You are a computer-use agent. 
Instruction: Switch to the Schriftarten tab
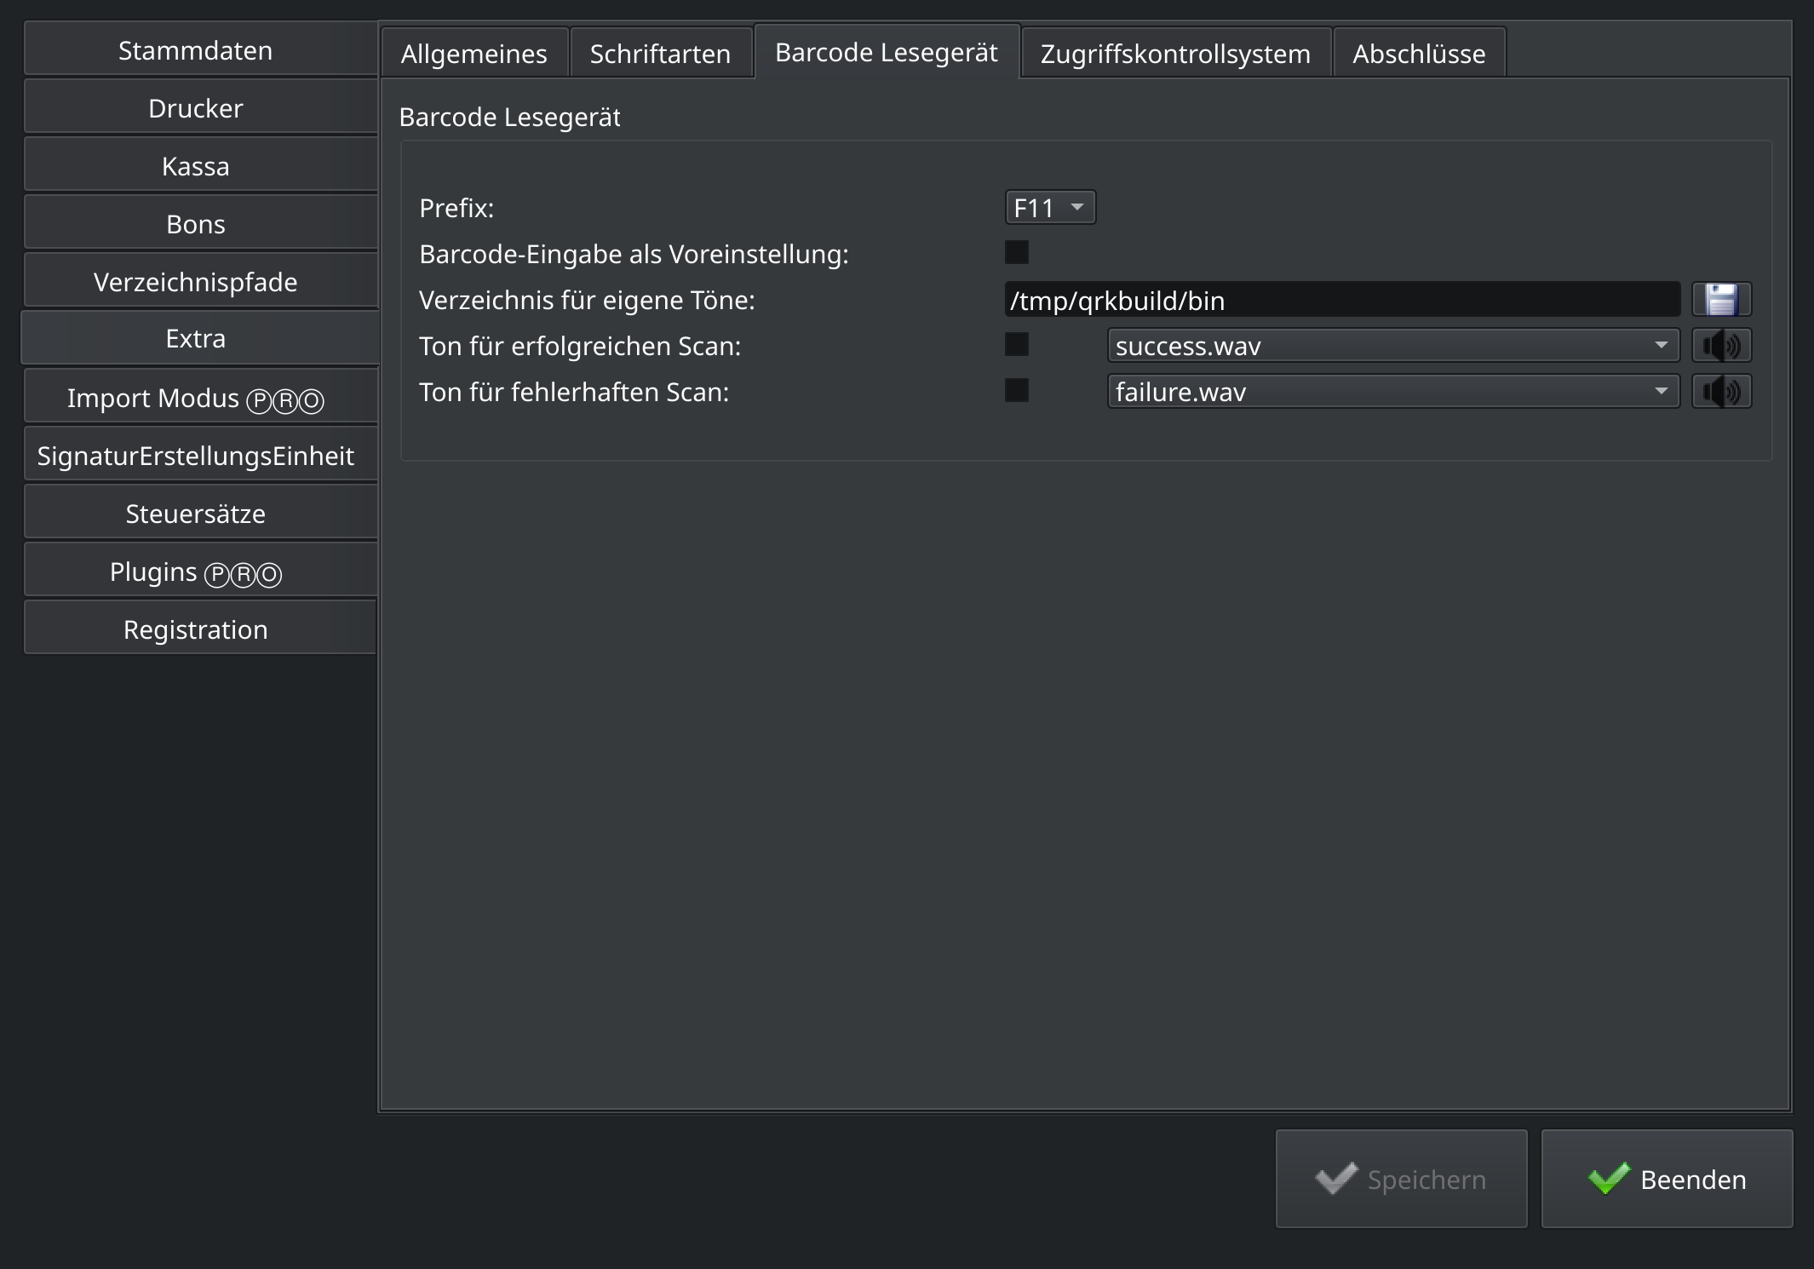(x=661, y=53)
